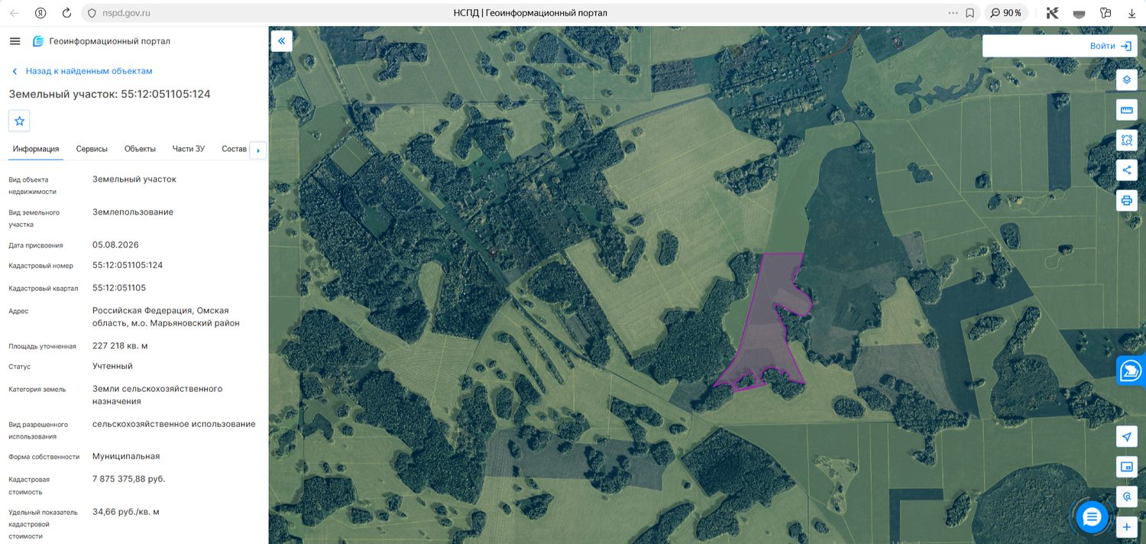Bookmark this page in browser
The image size is (1146, 544).
pos(970,13)
